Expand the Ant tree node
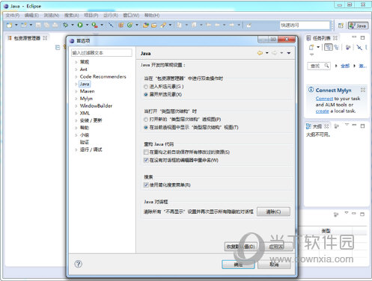Screen dimensions: 372x281 click(x=76, y=70)
